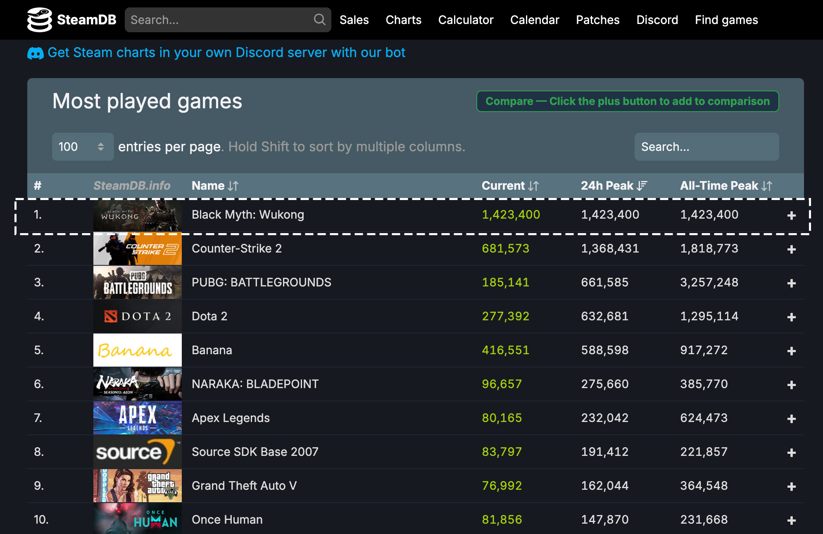Open the Dota 2 logo thumbnail
The width and height of the screenshot is (823, 534).
click(138, 316)
